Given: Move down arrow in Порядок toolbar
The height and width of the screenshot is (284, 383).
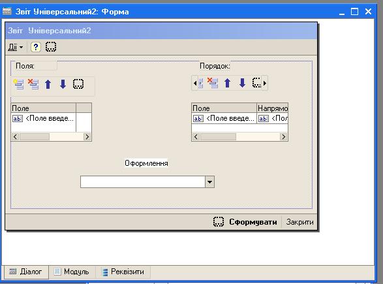Looking at the screenshot, I should (242, 83).
